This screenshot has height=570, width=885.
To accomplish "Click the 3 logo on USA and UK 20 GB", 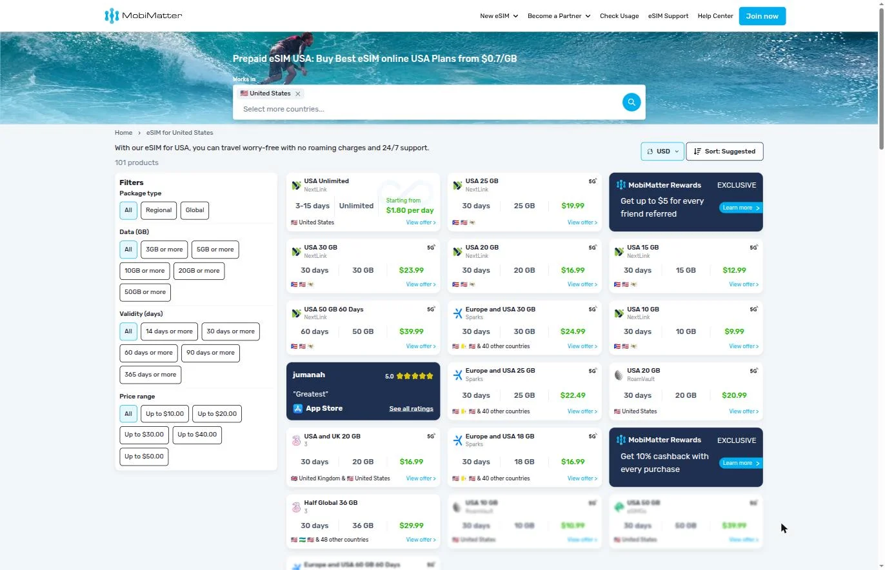I will pyautogui.click(x=297, y=440).
